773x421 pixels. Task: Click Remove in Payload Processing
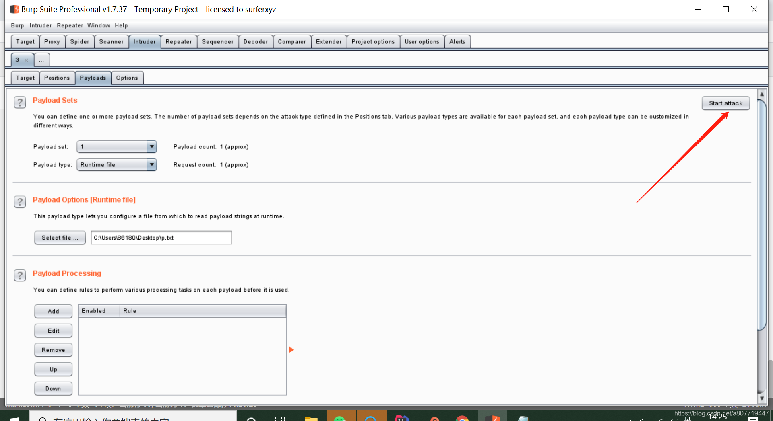(x=53, y=350)
